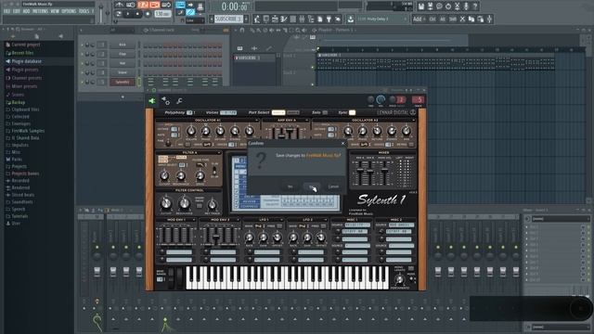This screenshot has width=594, height=334.
Task: Click the stop button in the transport
Action: pyautogui.click(x=138, y=14)
